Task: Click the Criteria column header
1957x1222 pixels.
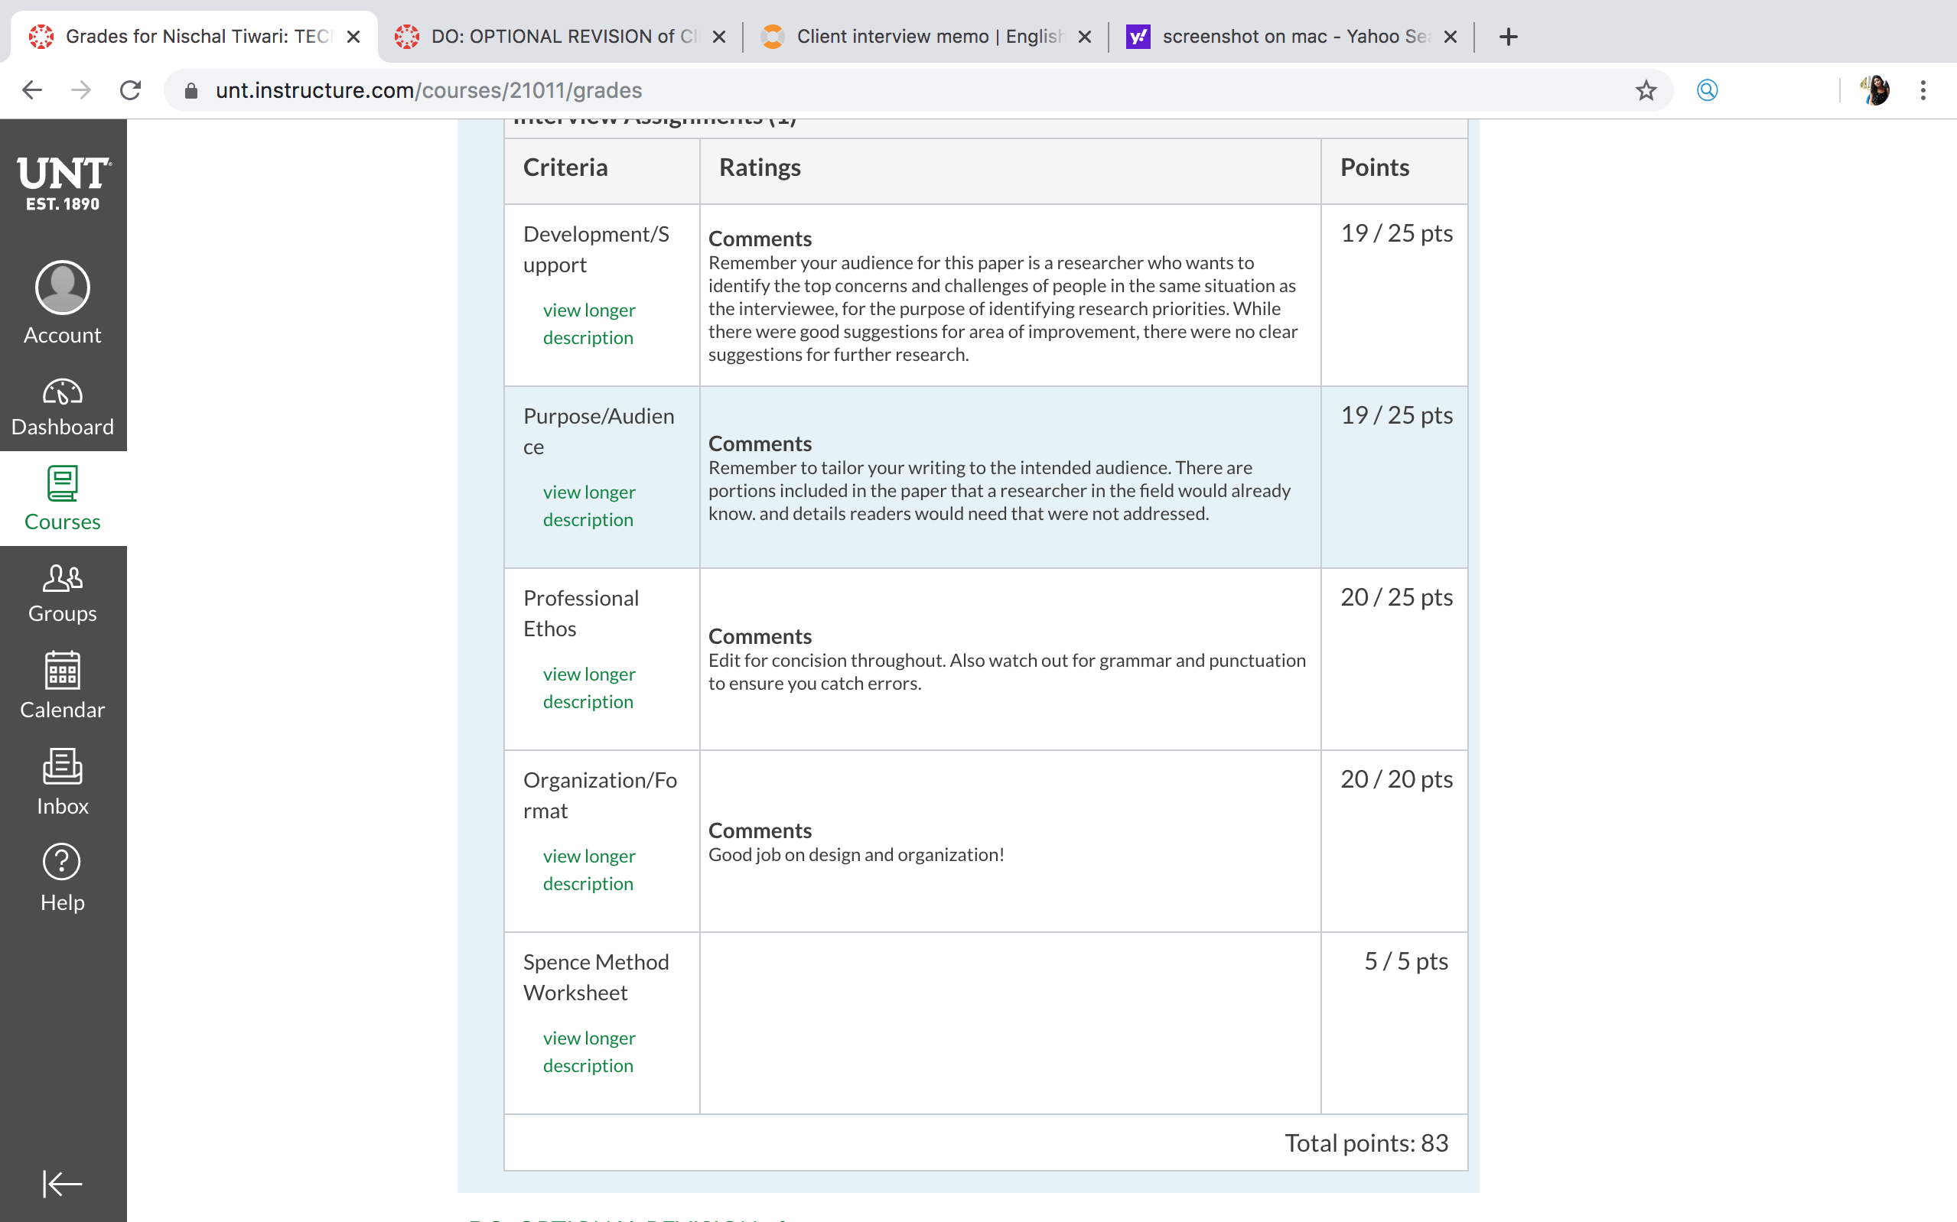Action: [x=565, y=167]
